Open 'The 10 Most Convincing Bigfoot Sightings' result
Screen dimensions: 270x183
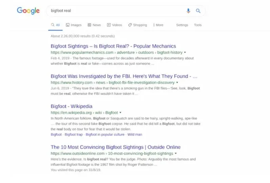(116, 147)
